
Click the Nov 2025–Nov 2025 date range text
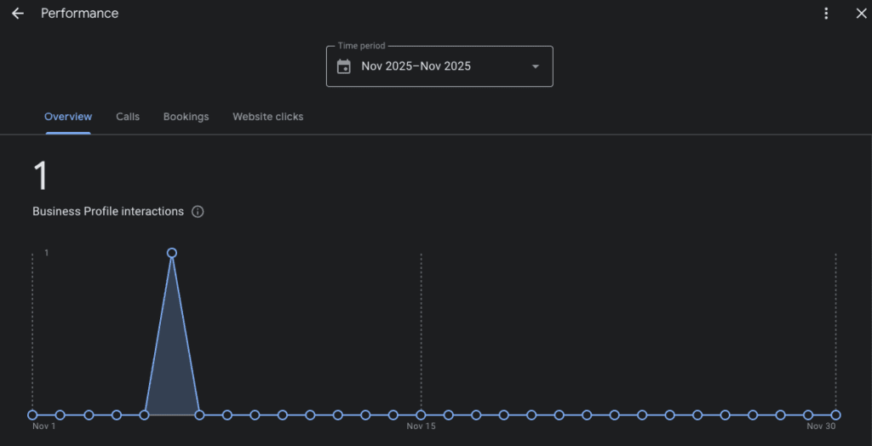tap(416, 66)
